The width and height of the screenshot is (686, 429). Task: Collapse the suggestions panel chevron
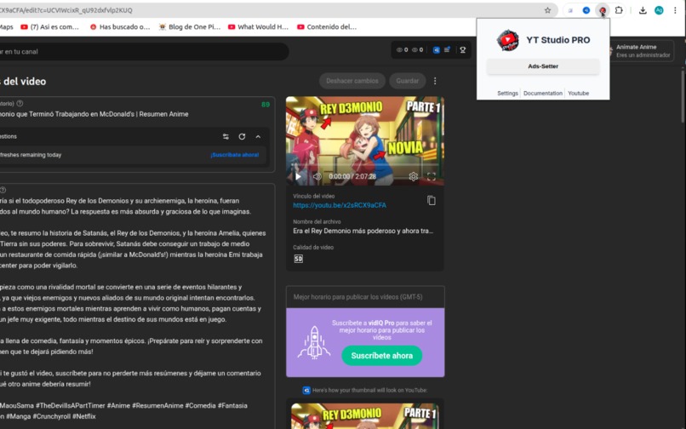(x=258, y=136)
